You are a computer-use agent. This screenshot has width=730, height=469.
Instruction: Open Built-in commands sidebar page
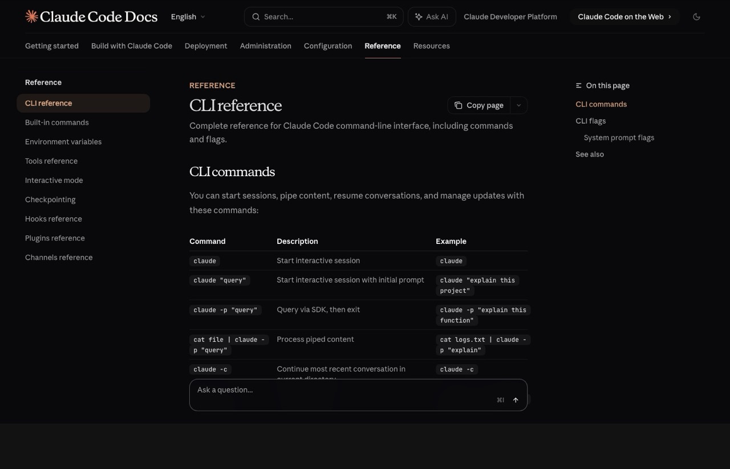click(57, 123)
